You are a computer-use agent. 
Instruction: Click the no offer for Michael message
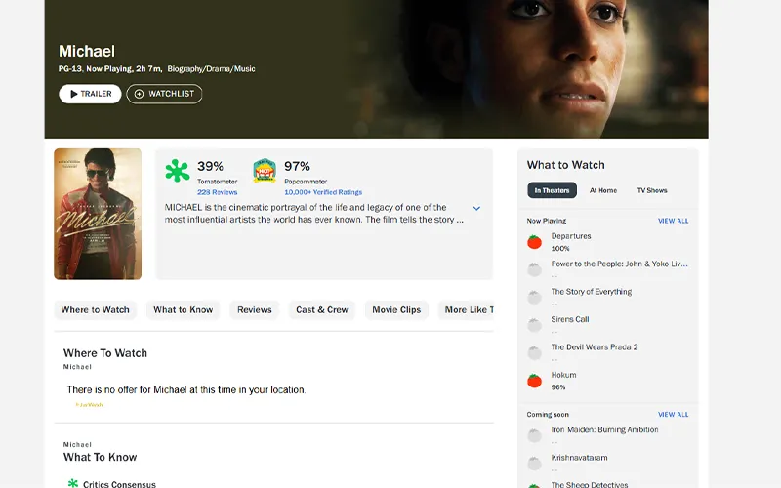coord(186,389)
